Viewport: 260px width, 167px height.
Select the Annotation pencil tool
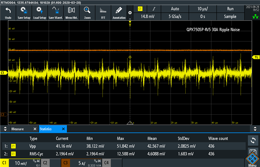coord(119,13)
